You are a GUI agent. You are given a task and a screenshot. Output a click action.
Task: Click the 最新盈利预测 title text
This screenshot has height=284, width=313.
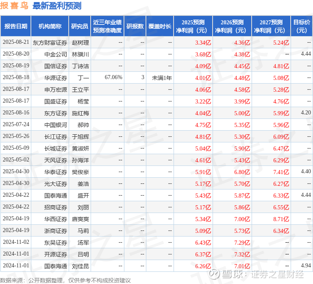pos(57,6)
